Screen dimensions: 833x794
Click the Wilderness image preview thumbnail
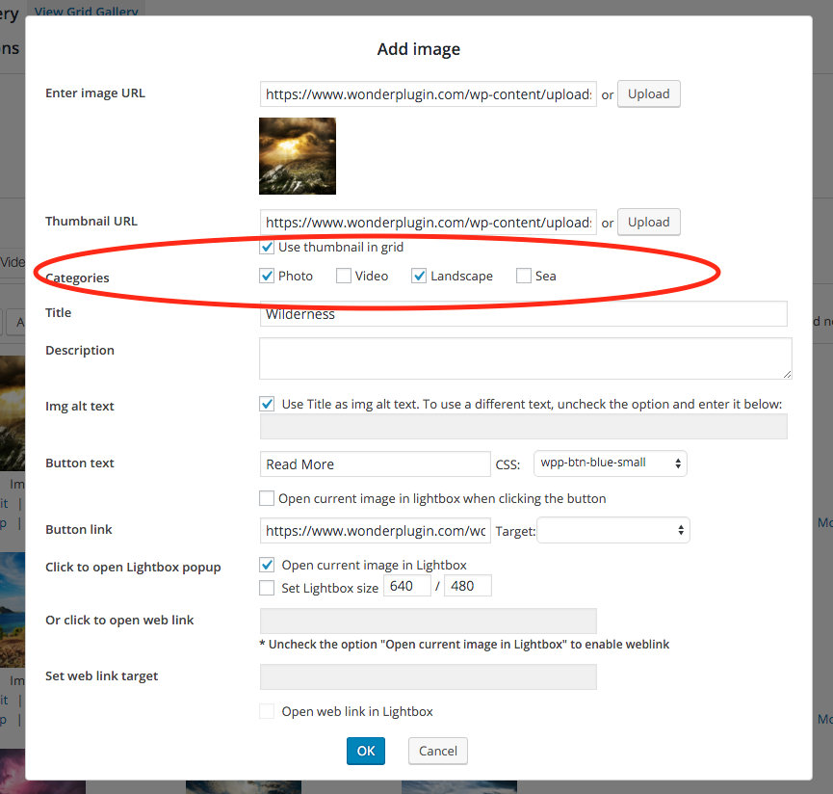298,156
